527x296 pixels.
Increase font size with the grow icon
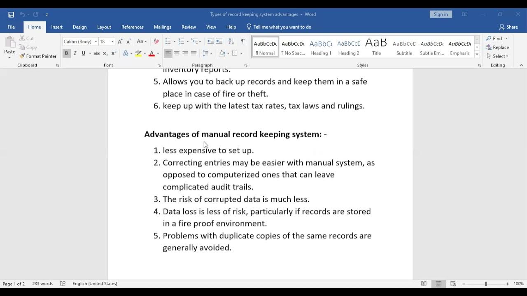[x=120, y=42]
